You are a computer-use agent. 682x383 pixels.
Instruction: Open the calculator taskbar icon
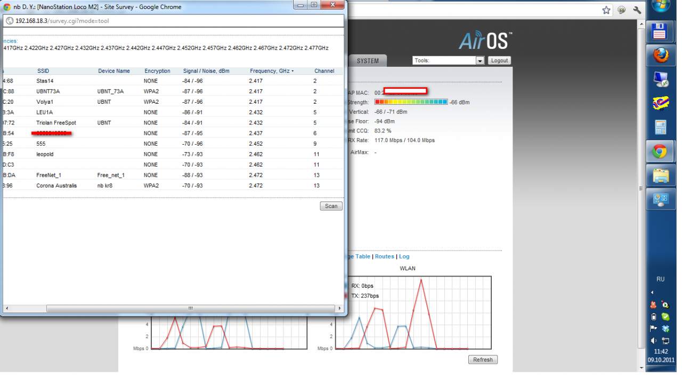660,127
